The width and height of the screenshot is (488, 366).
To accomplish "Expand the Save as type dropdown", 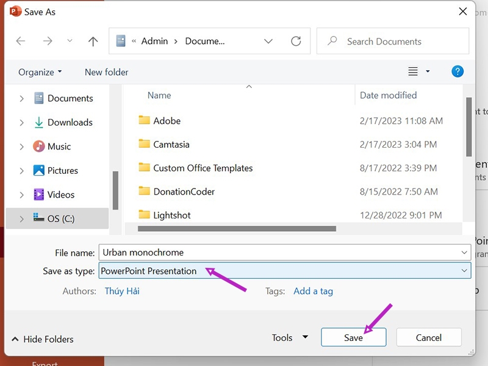I will (x=465, y=270).
